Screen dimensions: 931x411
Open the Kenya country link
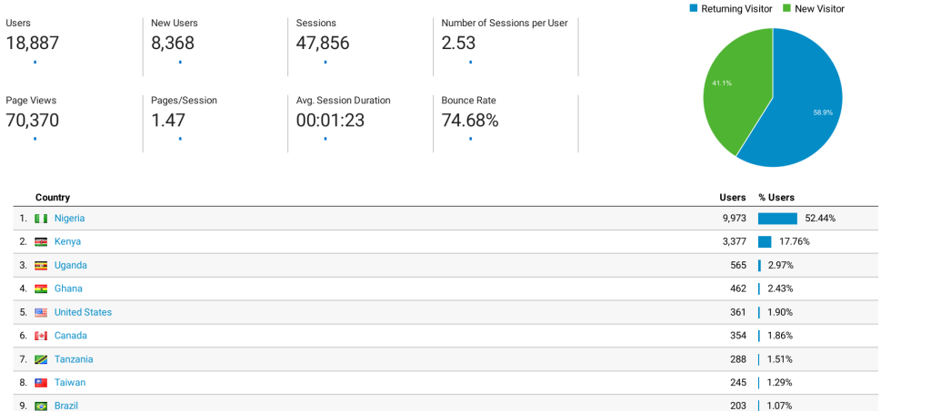[67, 241]
